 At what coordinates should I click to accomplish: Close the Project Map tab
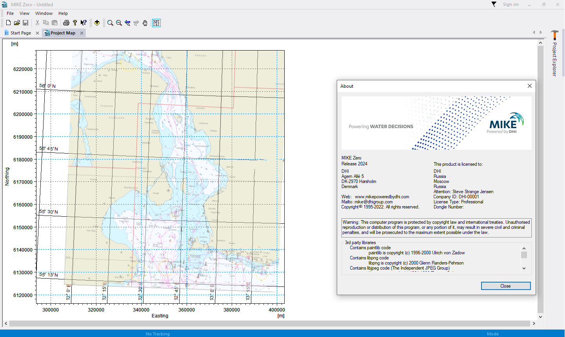82,33
